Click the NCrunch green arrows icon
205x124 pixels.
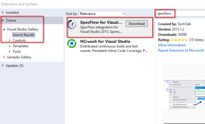click(x=72, y=43)
